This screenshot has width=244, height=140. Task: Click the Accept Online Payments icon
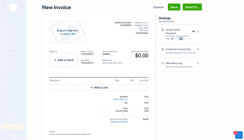pos(163,30)
